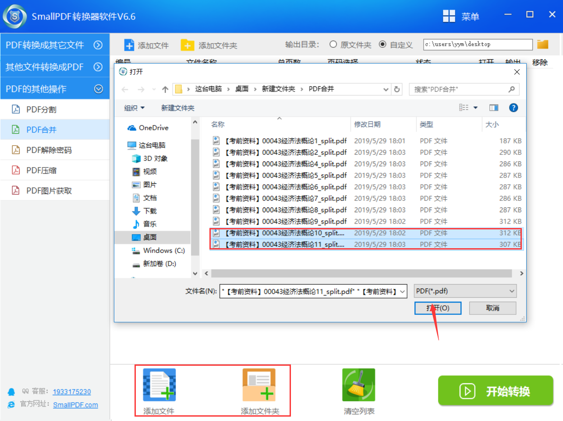Screen dimensions: 563x421
Task: Select 原文件夹 output radio button
Action: click(333, 44)
